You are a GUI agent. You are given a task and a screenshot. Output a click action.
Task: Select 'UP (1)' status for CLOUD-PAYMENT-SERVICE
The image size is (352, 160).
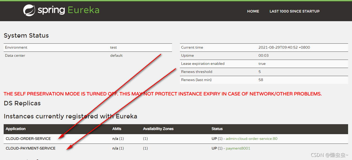(217, 148)
